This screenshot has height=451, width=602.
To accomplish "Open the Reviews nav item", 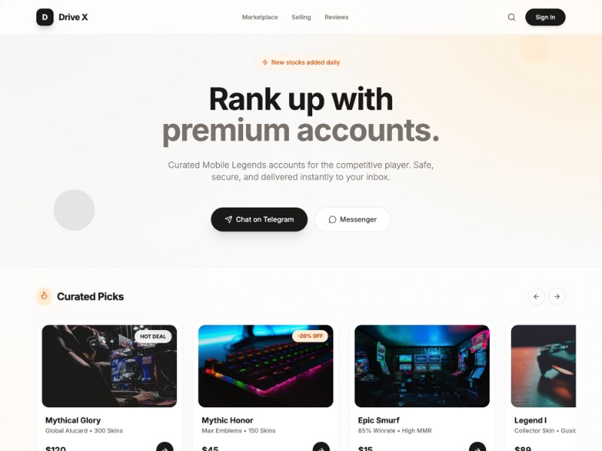I will click(x=336, y=17).
